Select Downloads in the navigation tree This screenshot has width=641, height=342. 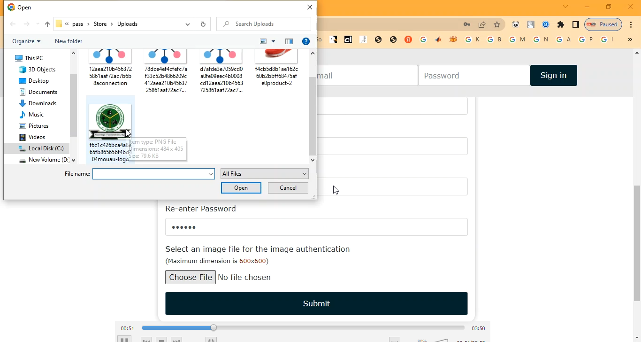[42, 103]
